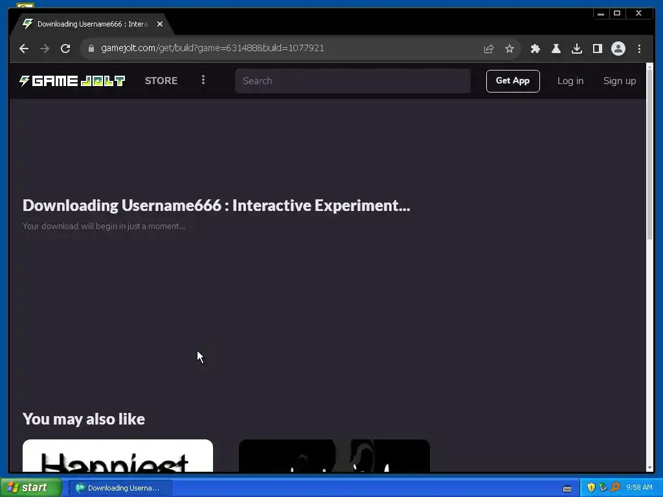663x497 pixels.
Task: Open the Chrome Labs flask icon
Action: click(x=556, y=49)
